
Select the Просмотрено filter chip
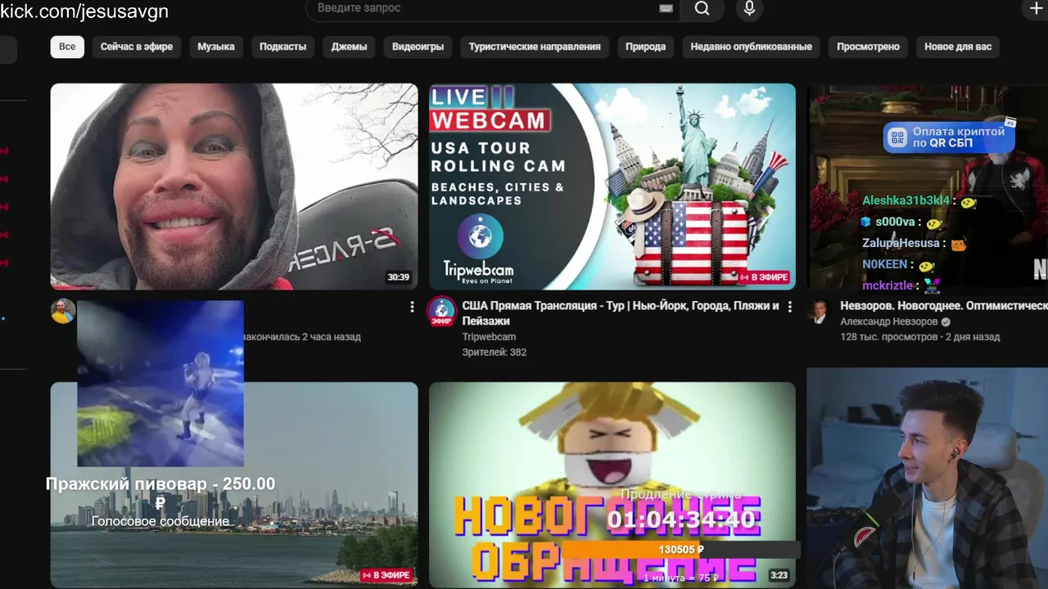(868, 47)
